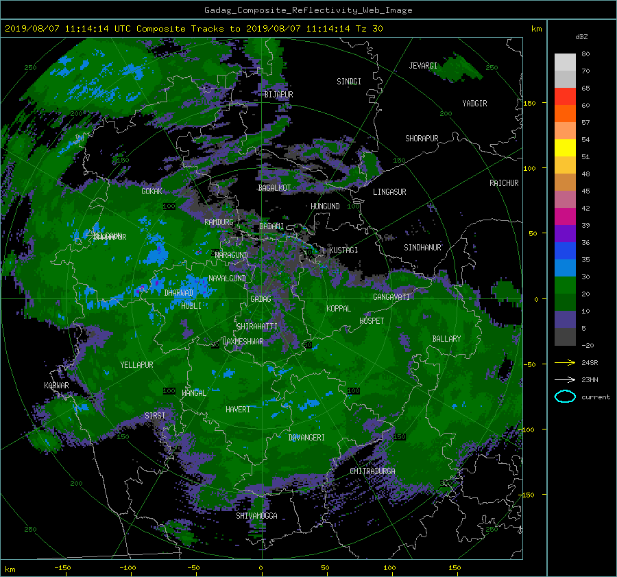The width and height of the screenshot is (617, 577).
Task: Click the 0 mark on bottom axis
Action: point(261,567)
